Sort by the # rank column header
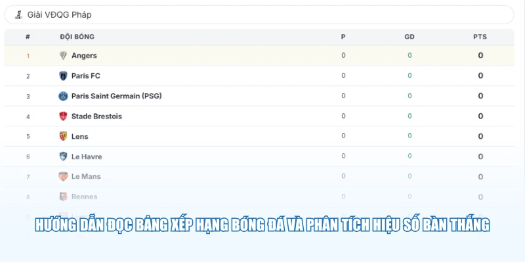The width and height of the screenshot is (525, 262). click(28, 37)
